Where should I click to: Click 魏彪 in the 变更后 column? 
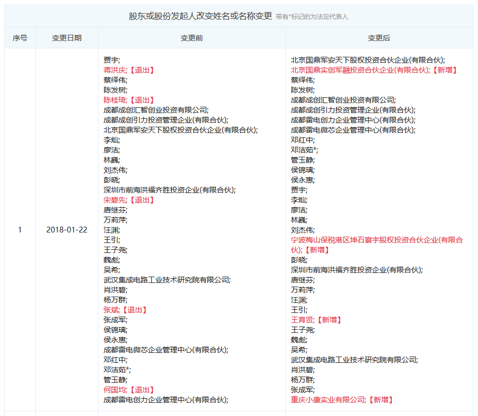(x=299, y=340)
